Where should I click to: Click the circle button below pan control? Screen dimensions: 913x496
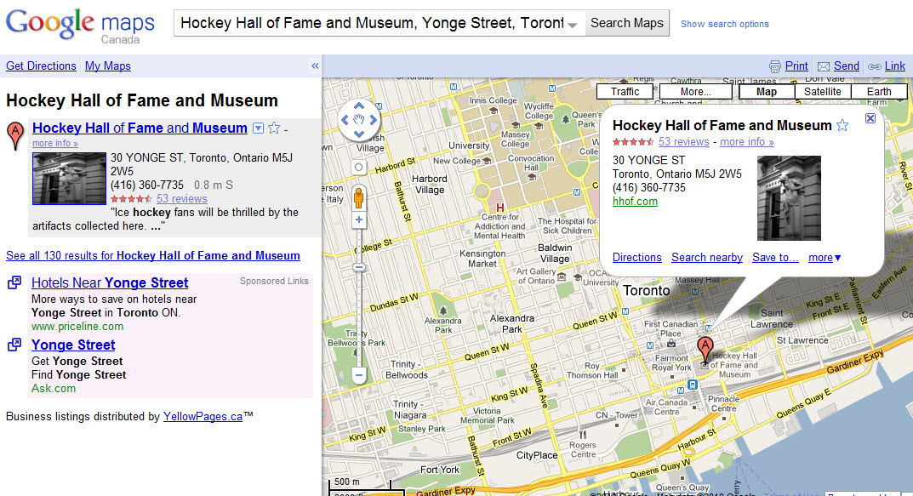(x=359, y=168)
